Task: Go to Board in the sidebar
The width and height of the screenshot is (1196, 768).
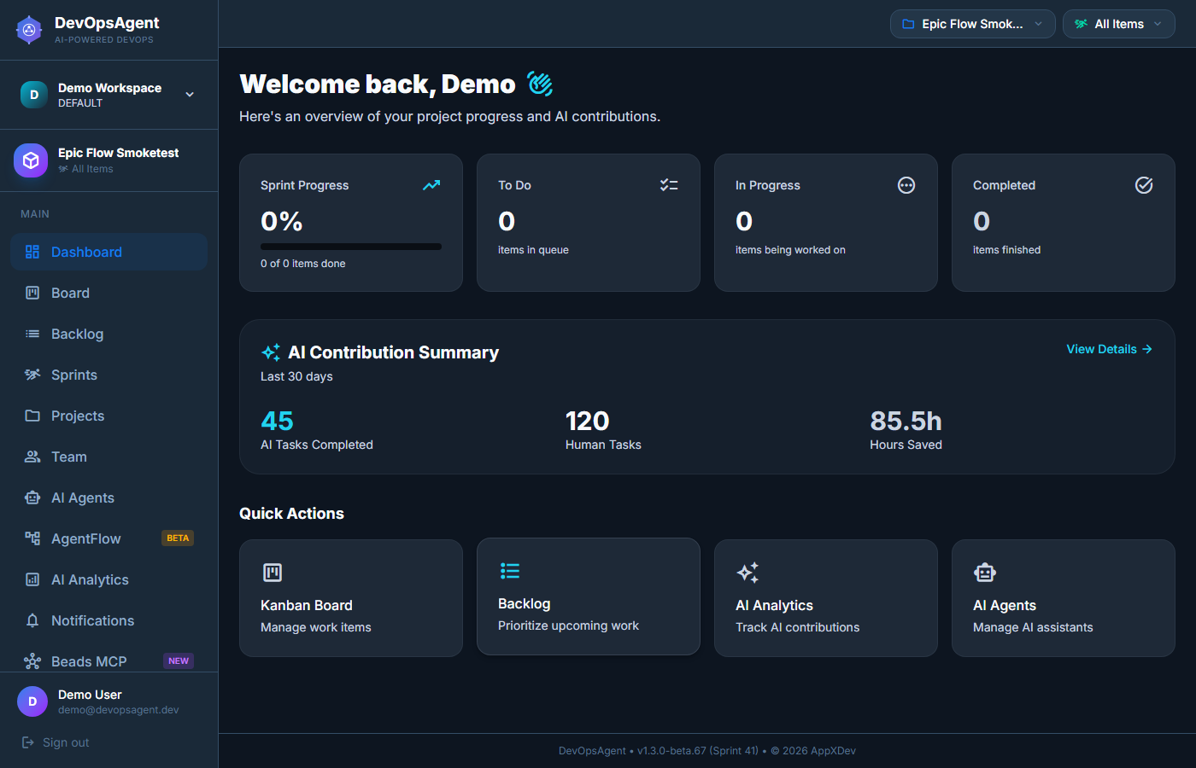Action: point(70,293)
